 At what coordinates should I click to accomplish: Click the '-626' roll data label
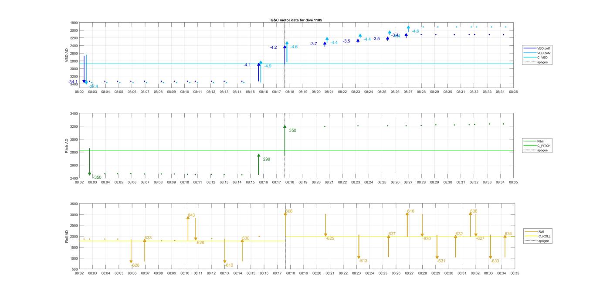200,243
